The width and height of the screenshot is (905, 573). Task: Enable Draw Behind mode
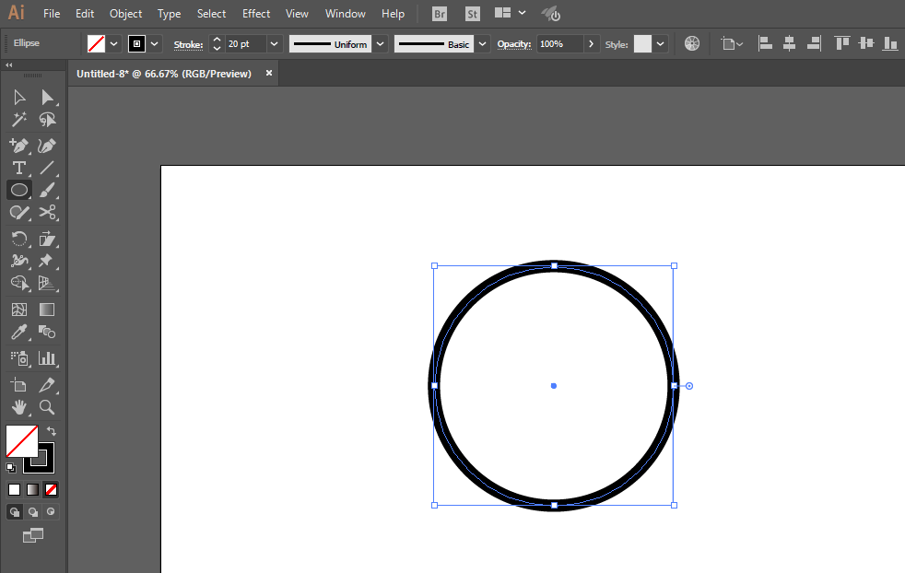click(33, 512)
